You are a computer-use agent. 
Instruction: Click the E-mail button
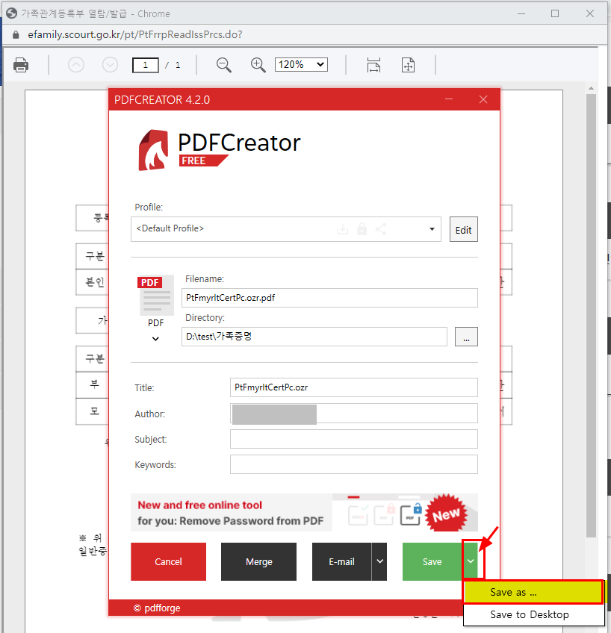click(x=341, y=561)
